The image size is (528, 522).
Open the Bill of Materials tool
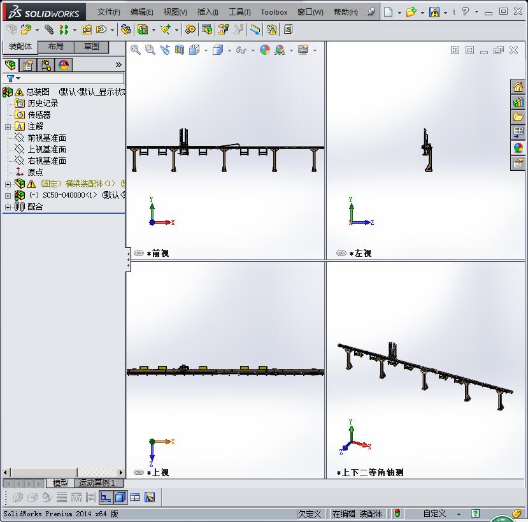pyautogui.click(x=207, y=30)
